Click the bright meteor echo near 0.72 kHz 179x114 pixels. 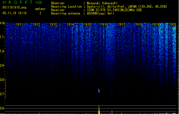pos(99,90)
